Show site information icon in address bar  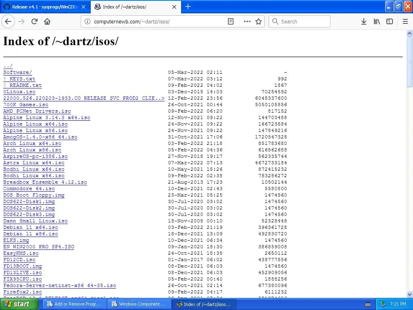[87, 21]
